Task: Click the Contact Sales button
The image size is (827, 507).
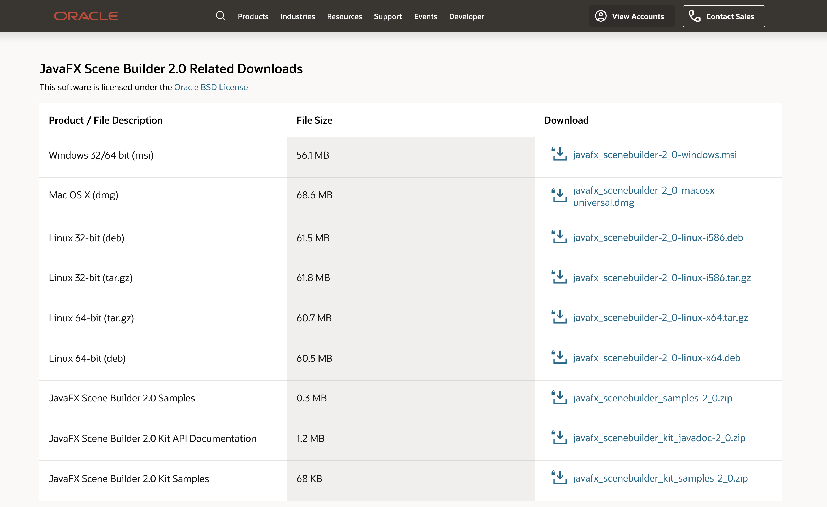Action: click(723, 16)
